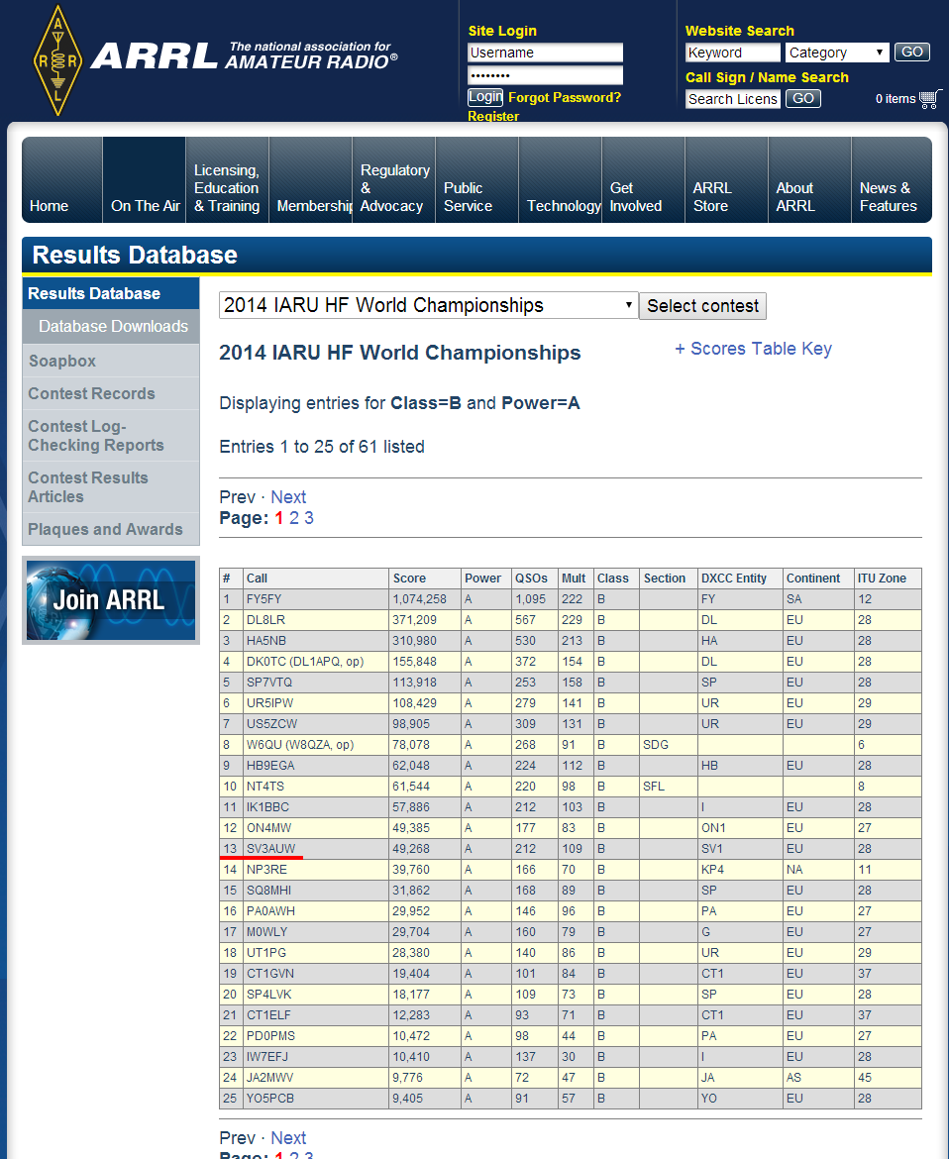
Task: Click call sign SV3AUW in table
Action: [270, 849]
